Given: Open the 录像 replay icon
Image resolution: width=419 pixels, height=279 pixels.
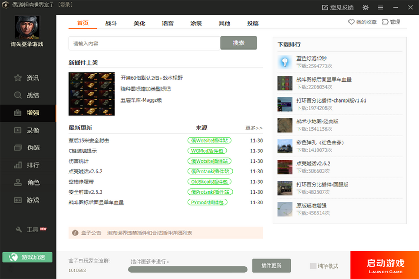Looking at the screenshot, I should 18,130.
